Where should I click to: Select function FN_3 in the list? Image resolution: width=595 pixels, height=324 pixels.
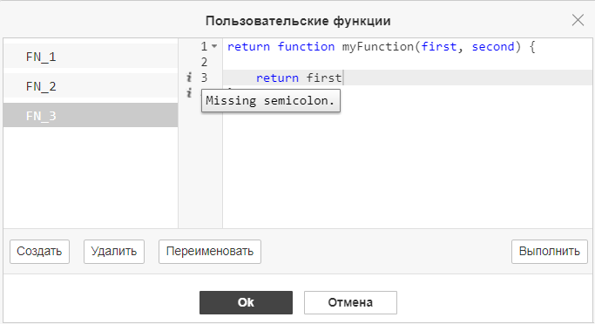[x=91, y=115]
